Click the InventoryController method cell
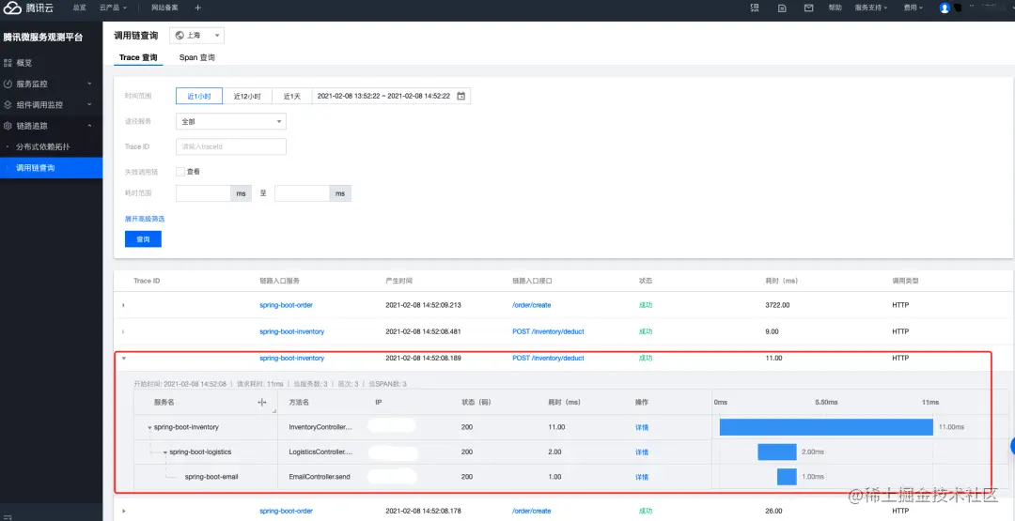The width and height of the screenshot is (1015, 521). click(x=321, y=427)
